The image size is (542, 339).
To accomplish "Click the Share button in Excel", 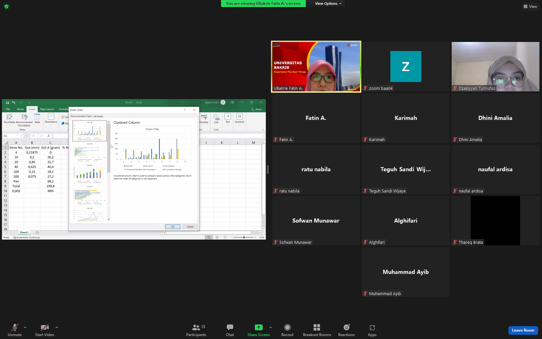I will click(256, 109).
